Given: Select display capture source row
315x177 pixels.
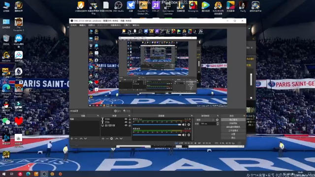Looking at the screenshot, I should tap(116, 125).
